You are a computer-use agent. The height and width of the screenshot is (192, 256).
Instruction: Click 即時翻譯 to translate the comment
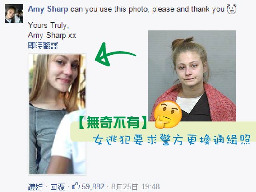pos(43,45)
